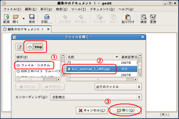Click the tmp path button
The height and width of the screenshot is (119, 179).
coord(38,47)
